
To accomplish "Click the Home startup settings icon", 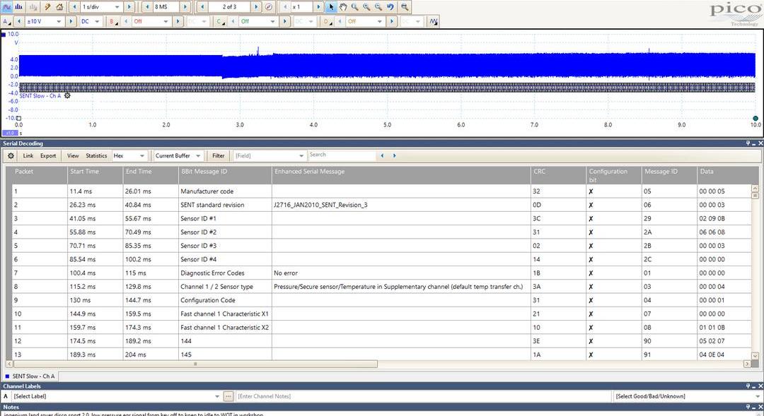I will point(59,7).
